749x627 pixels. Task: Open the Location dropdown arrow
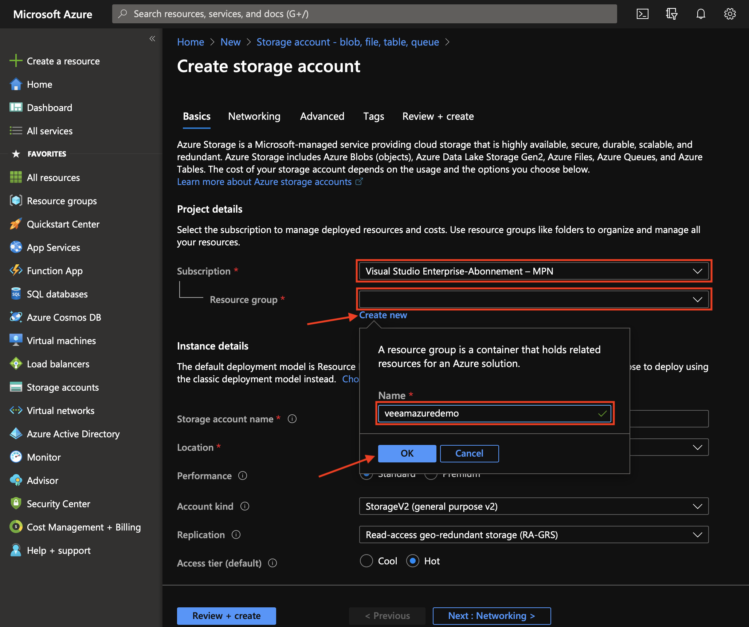point(697,447)
